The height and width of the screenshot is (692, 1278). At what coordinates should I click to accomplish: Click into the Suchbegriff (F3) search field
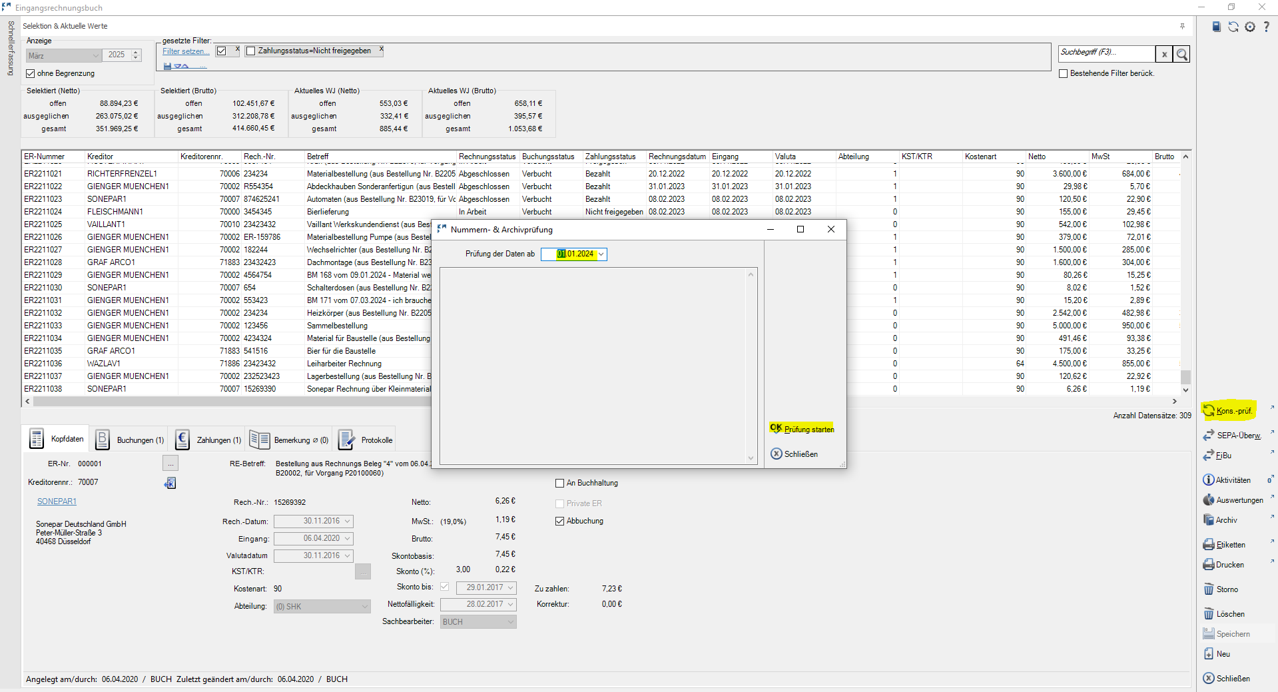coord(1106,53)
